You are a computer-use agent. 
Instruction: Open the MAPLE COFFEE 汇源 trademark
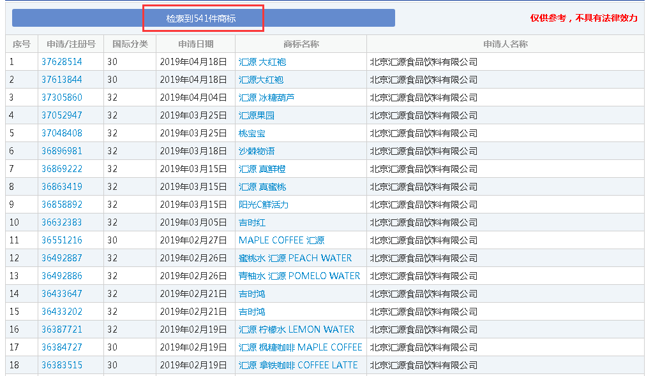[281, 240]
